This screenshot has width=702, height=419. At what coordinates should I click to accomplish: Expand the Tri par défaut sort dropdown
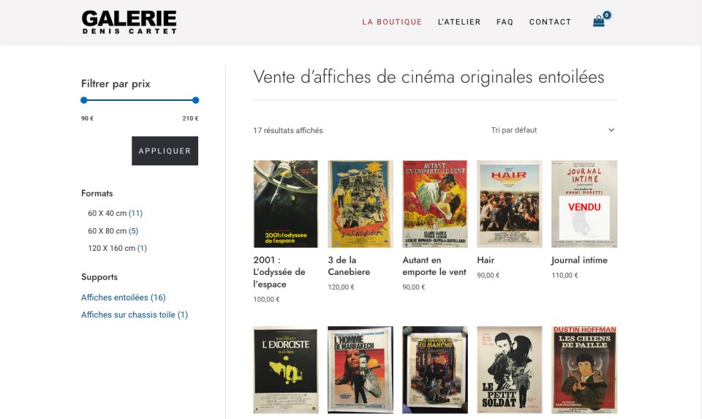[x=553, y=130]
